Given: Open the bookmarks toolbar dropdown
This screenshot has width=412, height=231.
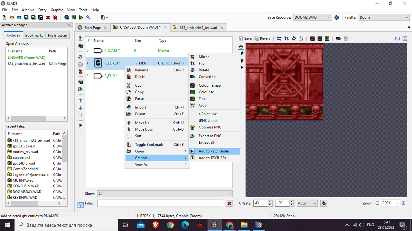Looking at the screenshot, I should (x=104, y=17).
